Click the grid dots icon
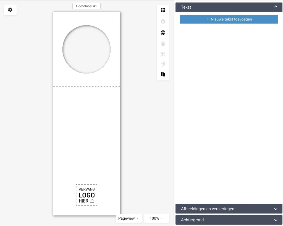 pos(163,10)
